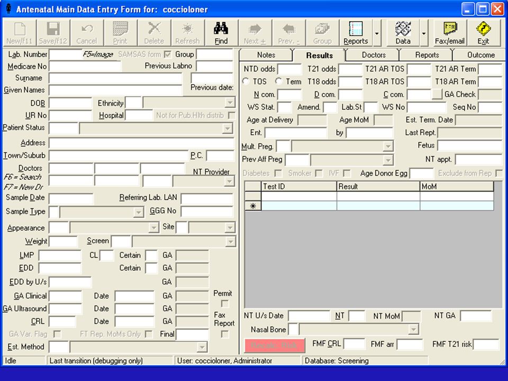Open the Screen dropdown list
Image resolution: width=508 pixels, height=381 pixels.
[230, 241]
